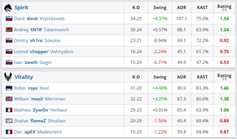The image size is (237, 139).
Task: Sort Vitality table by ADR column
Action: [182, 77]
